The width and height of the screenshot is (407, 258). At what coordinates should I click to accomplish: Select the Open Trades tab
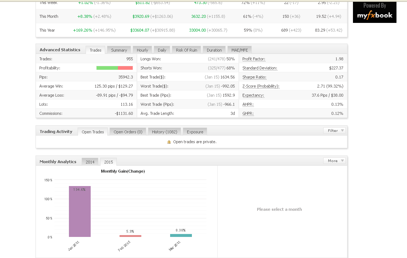[92, 132]
